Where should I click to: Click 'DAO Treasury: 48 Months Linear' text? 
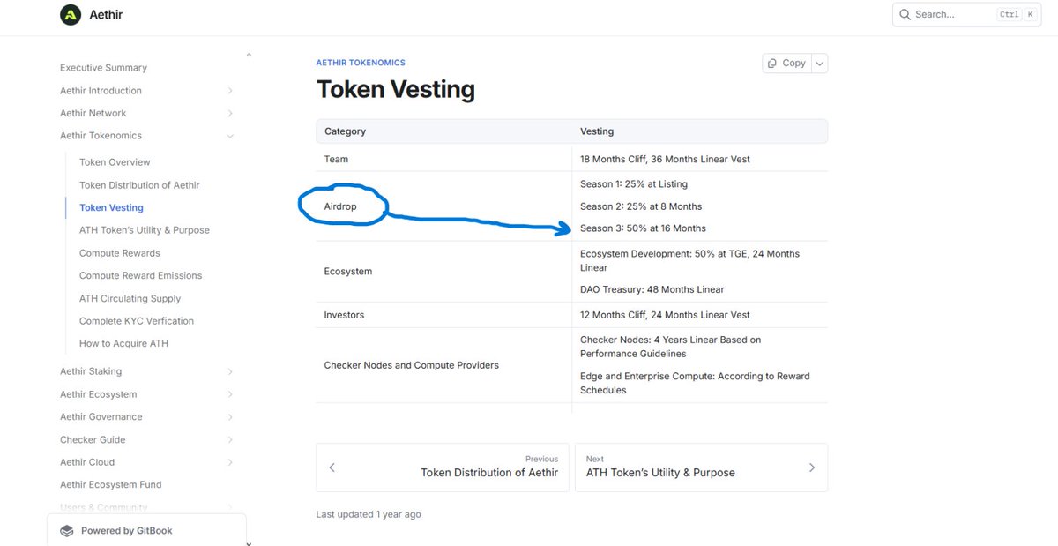(x=652, y=289)
